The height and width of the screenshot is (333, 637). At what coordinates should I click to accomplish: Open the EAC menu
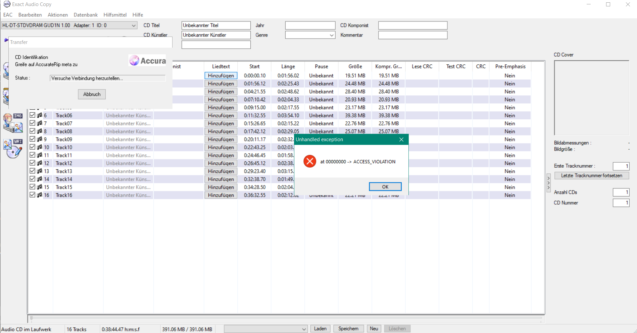[8, 15]
